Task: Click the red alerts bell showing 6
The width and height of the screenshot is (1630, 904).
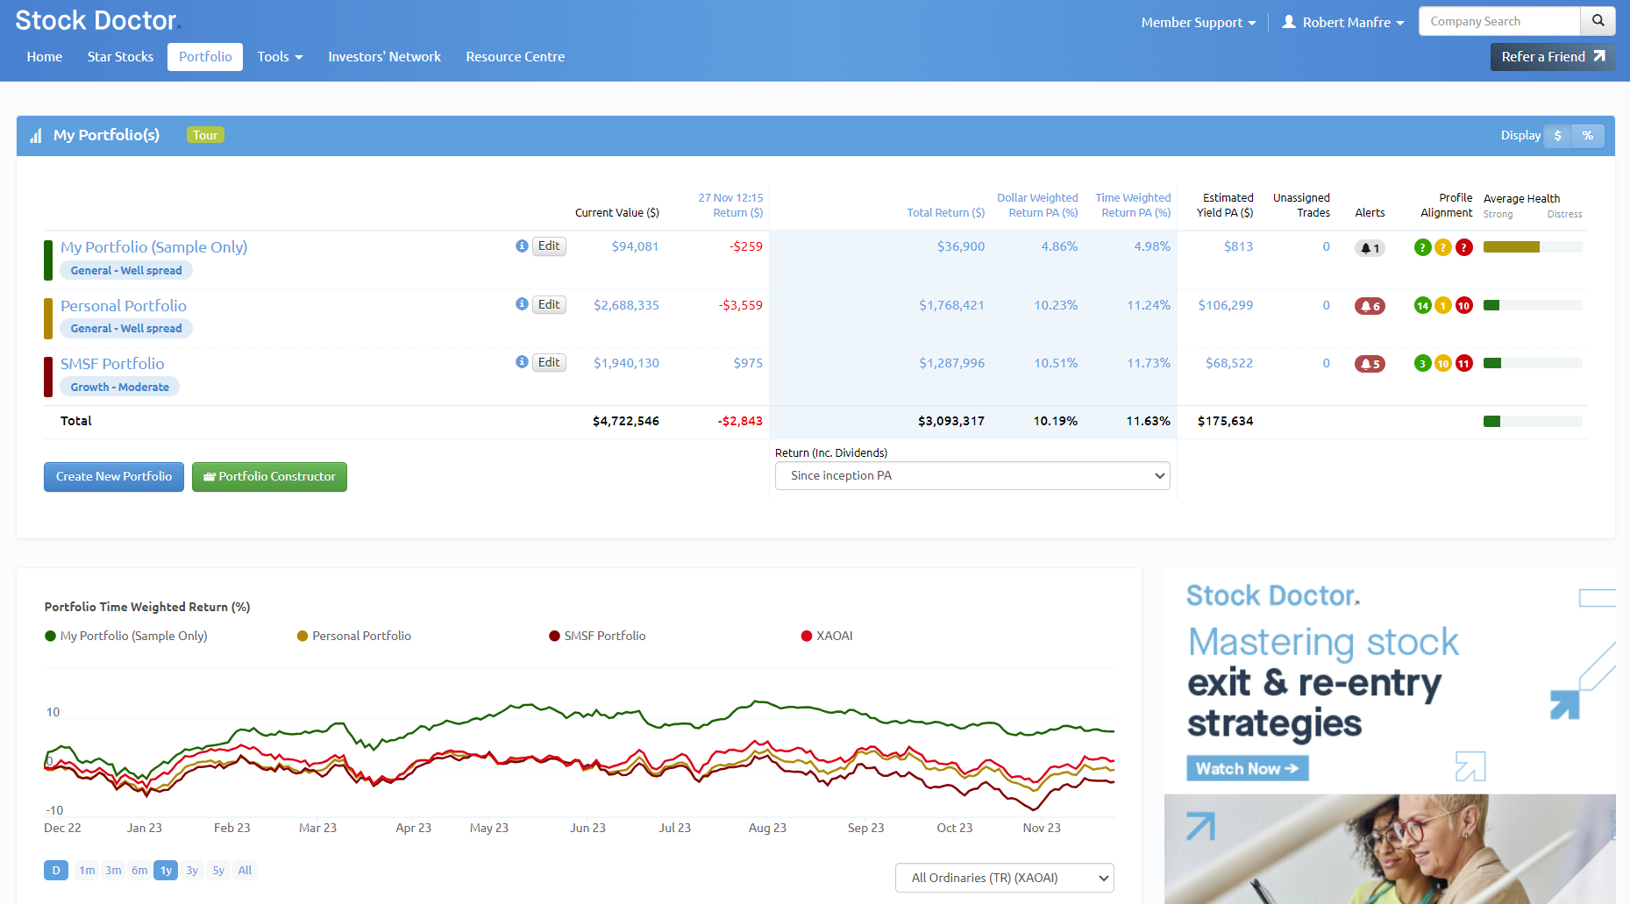Action: (x=1370, y=306)
